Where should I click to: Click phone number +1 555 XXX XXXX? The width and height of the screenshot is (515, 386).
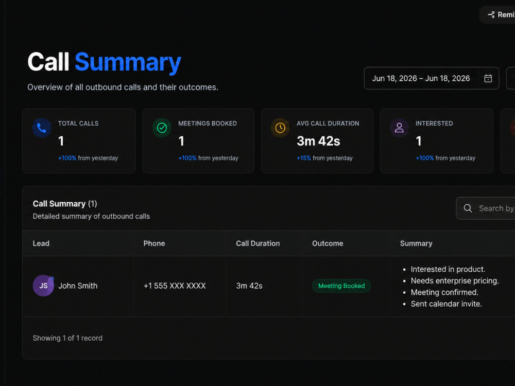click(175, 286)
